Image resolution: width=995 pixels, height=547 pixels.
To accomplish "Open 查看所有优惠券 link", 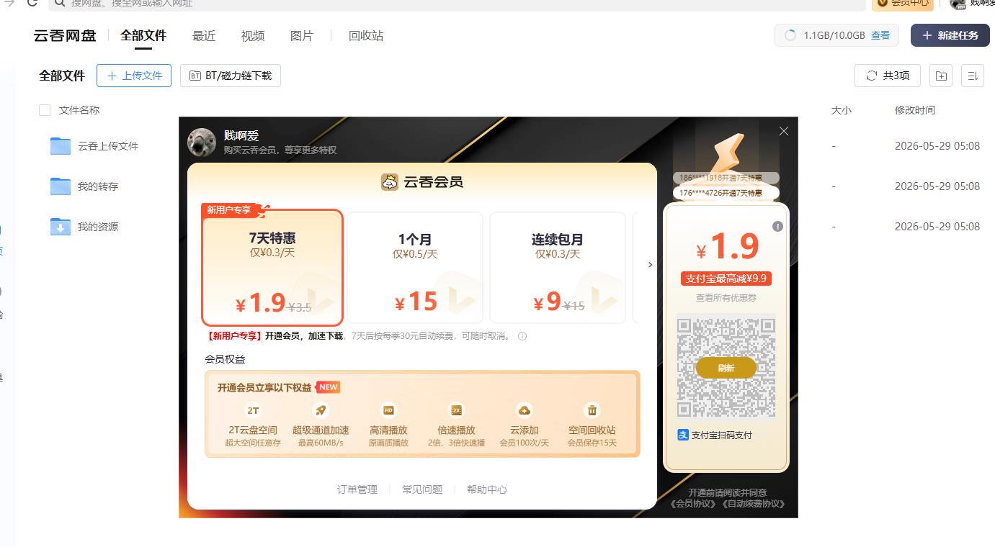I will tap(726, 297).
